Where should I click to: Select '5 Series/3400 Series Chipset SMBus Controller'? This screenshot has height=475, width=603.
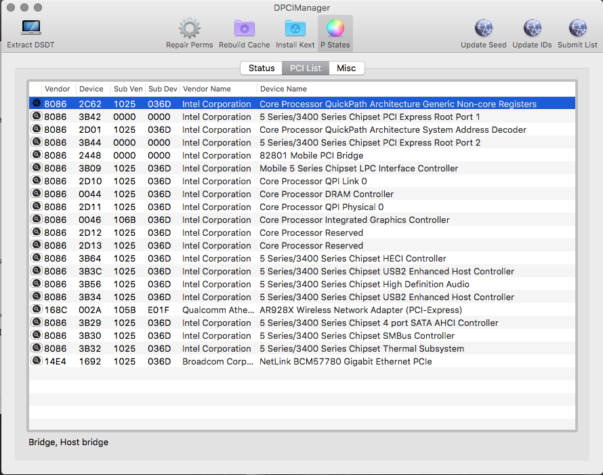tap(357, 336)
